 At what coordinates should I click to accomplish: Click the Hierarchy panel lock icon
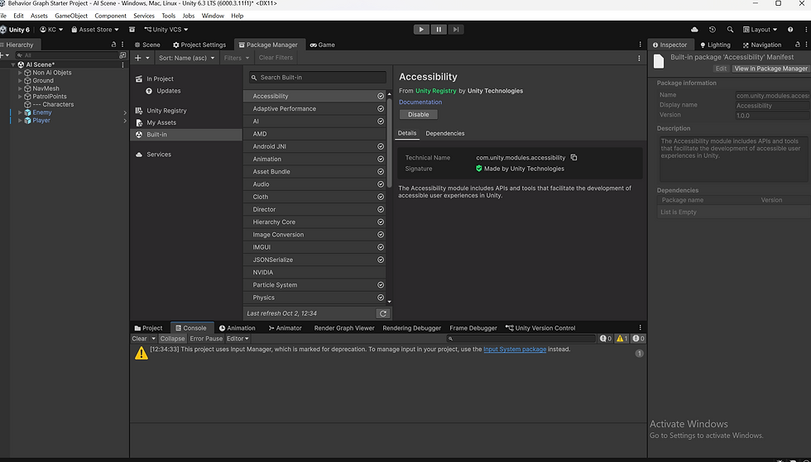114,45
